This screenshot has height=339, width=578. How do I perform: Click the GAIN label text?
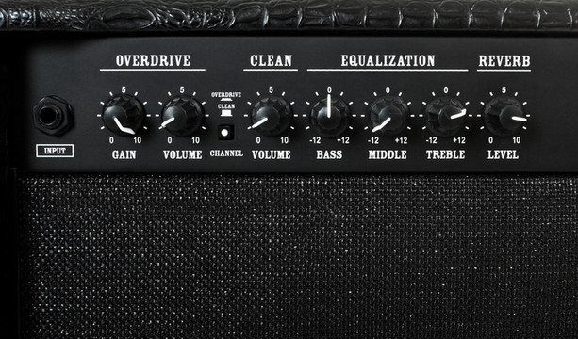coord(124,154)
